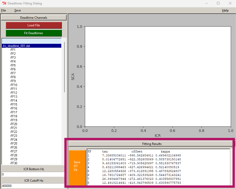
Task: Click the Deadtime Channels panel header
Action: (x=34, y=18)
